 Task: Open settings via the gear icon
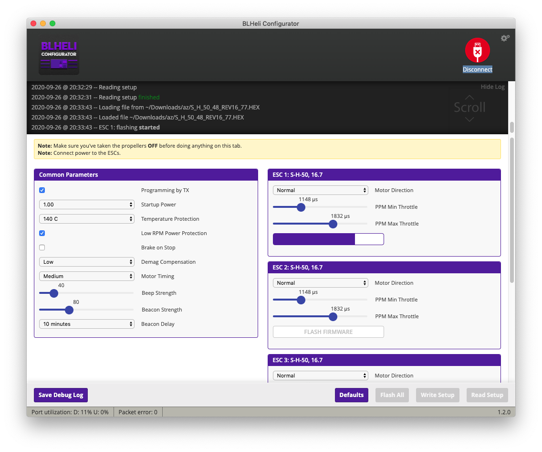pyautogui.click(x=505, y=38)
